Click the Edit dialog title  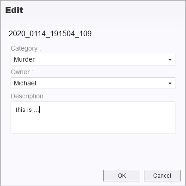pos(14,10)
